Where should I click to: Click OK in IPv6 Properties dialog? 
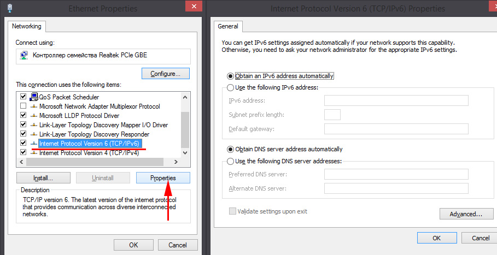point(437,238)
